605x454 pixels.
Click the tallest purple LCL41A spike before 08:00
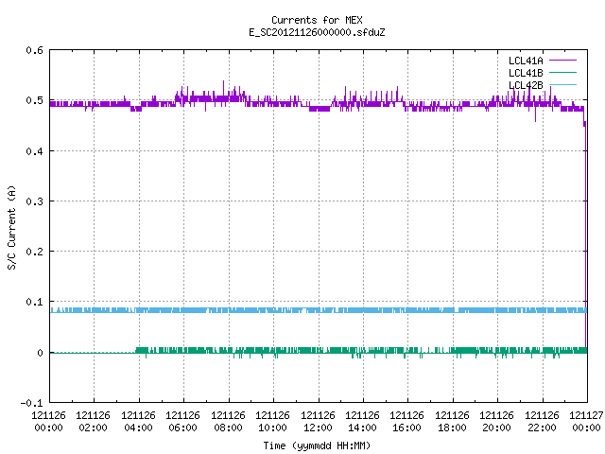(223, 89)
